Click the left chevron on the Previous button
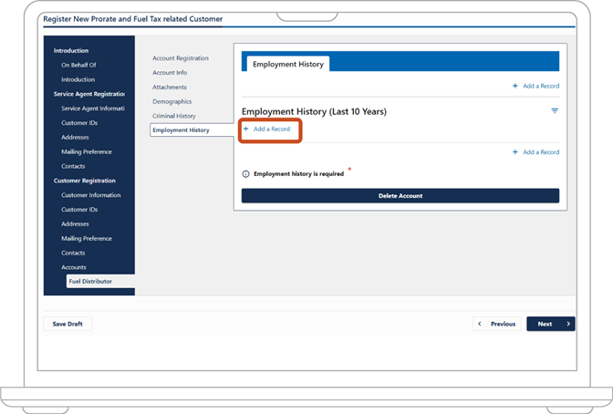This screenshot has width=613, height=414. coord(480,324)
